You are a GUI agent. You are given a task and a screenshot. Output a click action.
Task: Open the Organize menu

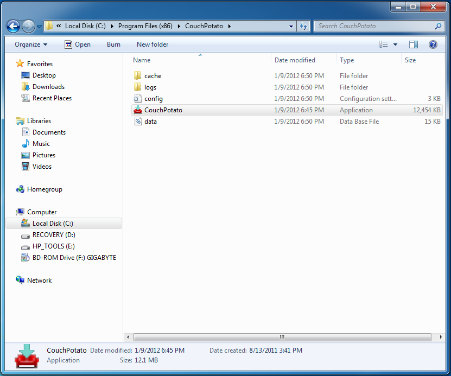pyautogui.click(x=31, y=44)
